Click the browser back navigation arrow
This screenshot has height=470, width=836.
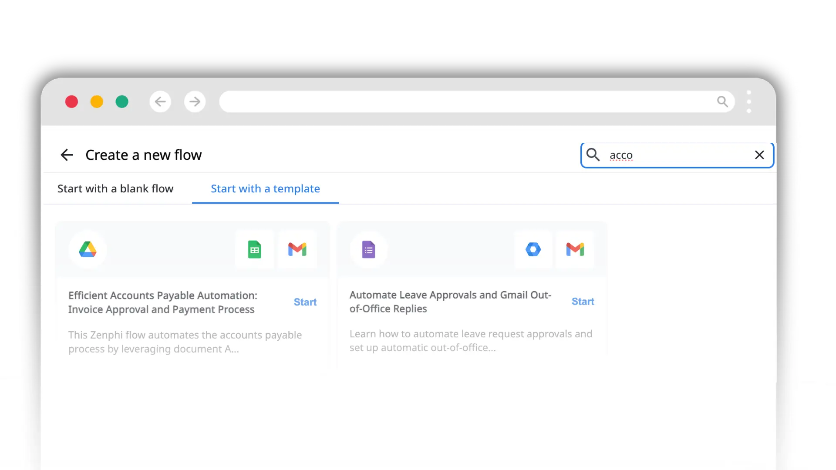160,101
